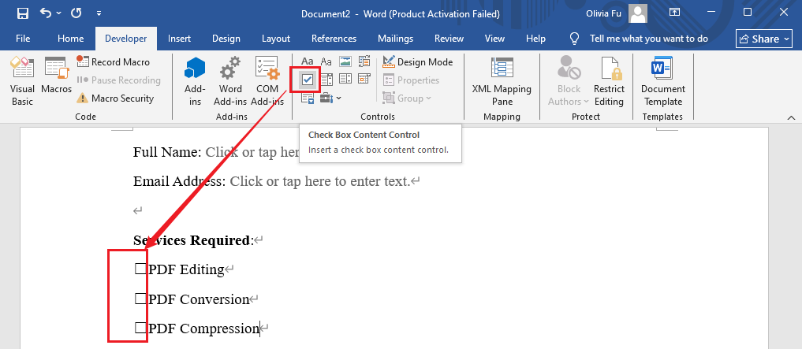Open the Add-ins store button
Screen dimensions: 802x349
(195, 80)
